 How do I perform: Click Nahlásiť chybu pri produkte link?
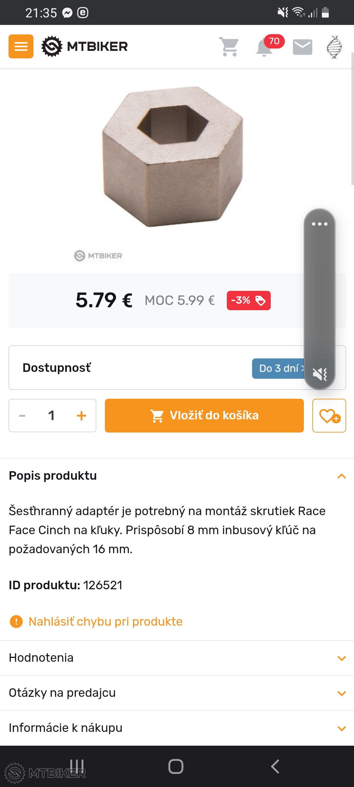(105, 621)
